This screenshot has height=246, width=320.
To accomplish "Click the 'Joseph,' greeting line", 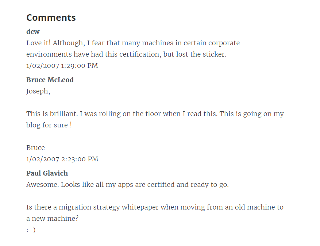I will 38,91.
